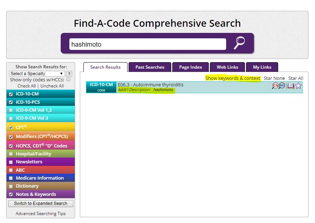Enable the ICD-9-CM Vol 3 checkbox

(11, 118)
